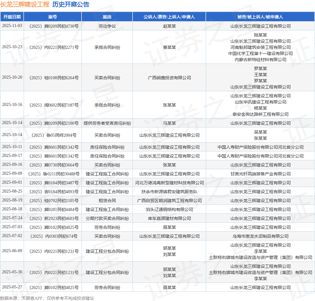Viewport: 315px width, 301px height.
Task: Click plaintiff 泊头辽通钢结构有限公司
Action: click(169, 210)
